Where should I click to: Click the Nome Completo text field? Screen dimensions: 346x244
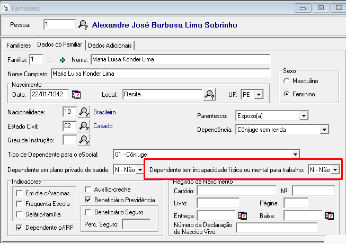point(160,74)
